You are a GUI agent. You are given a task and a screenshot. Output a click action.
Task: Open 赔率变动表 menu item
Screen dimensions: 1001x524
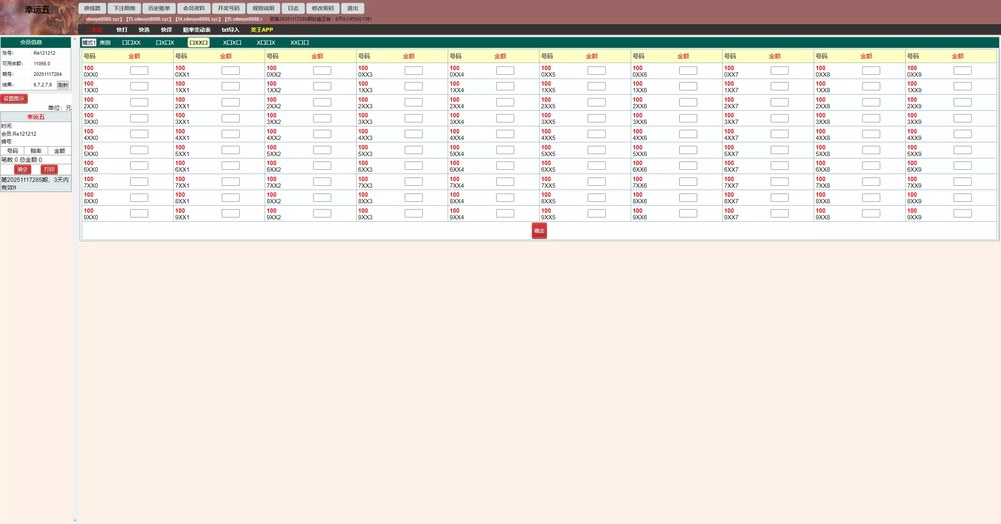pyautogui.click(x=196, y=30)
